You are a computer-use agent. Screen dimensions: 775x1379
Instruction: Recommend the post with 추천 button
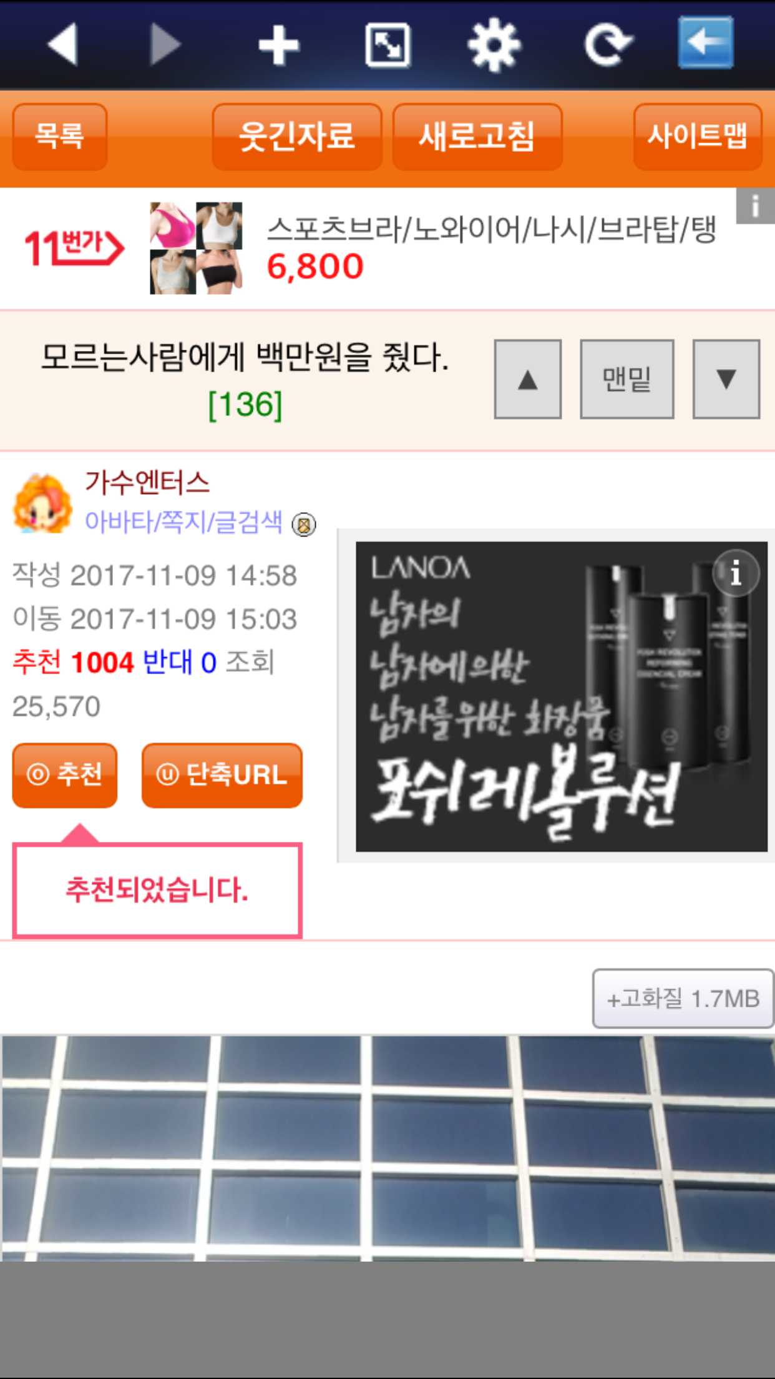65,775
